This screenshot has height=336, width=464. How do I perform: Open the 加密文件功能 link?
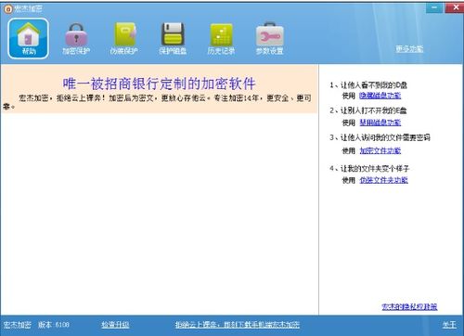pos(380,150)
